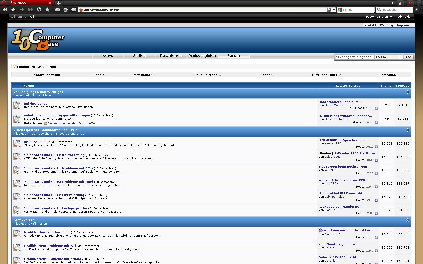Click the fast forward button
This screenshot has width=423, height=264.
pos(31,10)
